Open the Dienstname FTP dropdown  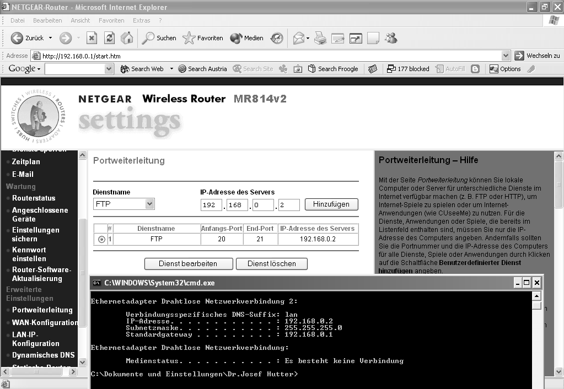[149, 204]
